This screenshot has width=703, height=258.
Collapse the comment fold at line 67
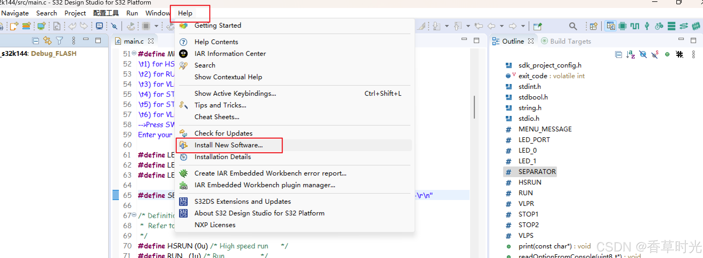click(x=134, y=215)
